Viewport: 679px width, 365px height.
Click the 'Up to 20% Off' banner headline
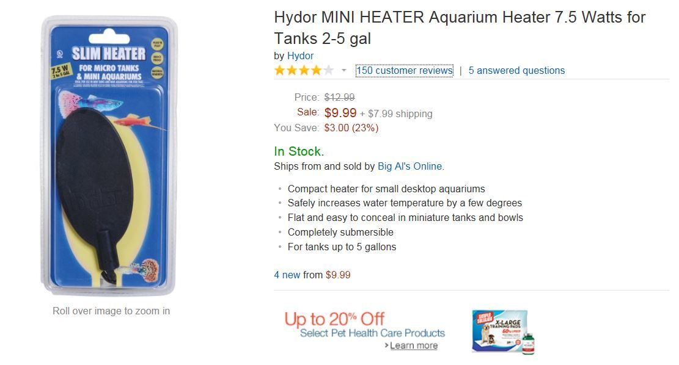pyautogui.click(x=334, y=319)
